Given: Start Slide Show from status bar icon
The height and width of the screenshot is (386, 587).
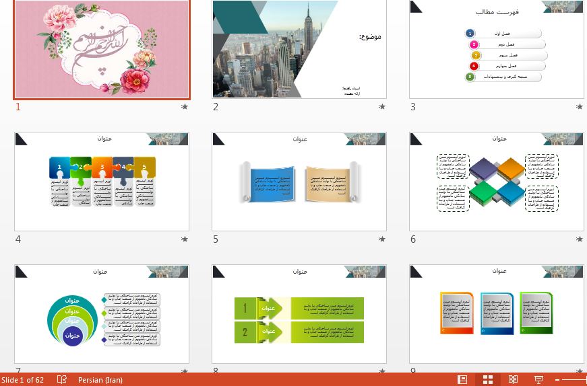Looking at the screenshot, I should [x=538, y=380].
